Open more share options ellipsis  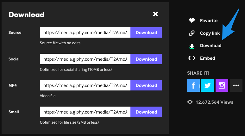point(236,85)
